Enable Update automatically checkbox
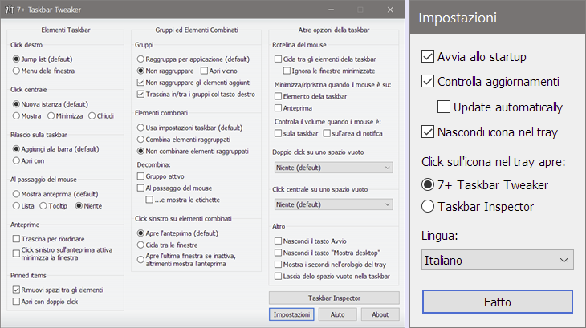The height and width of the screenshot is (328, 586). [444, 107]
